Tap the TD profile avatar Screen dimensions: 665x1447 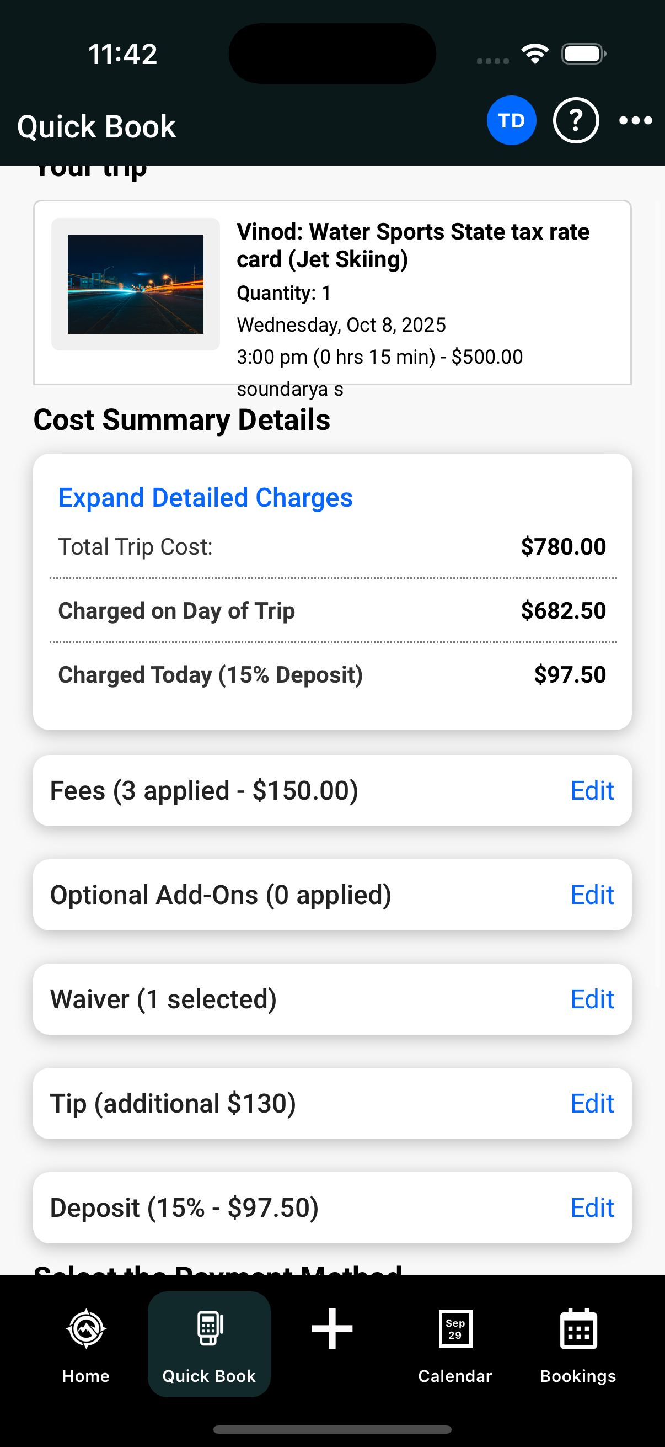point(511,120)
